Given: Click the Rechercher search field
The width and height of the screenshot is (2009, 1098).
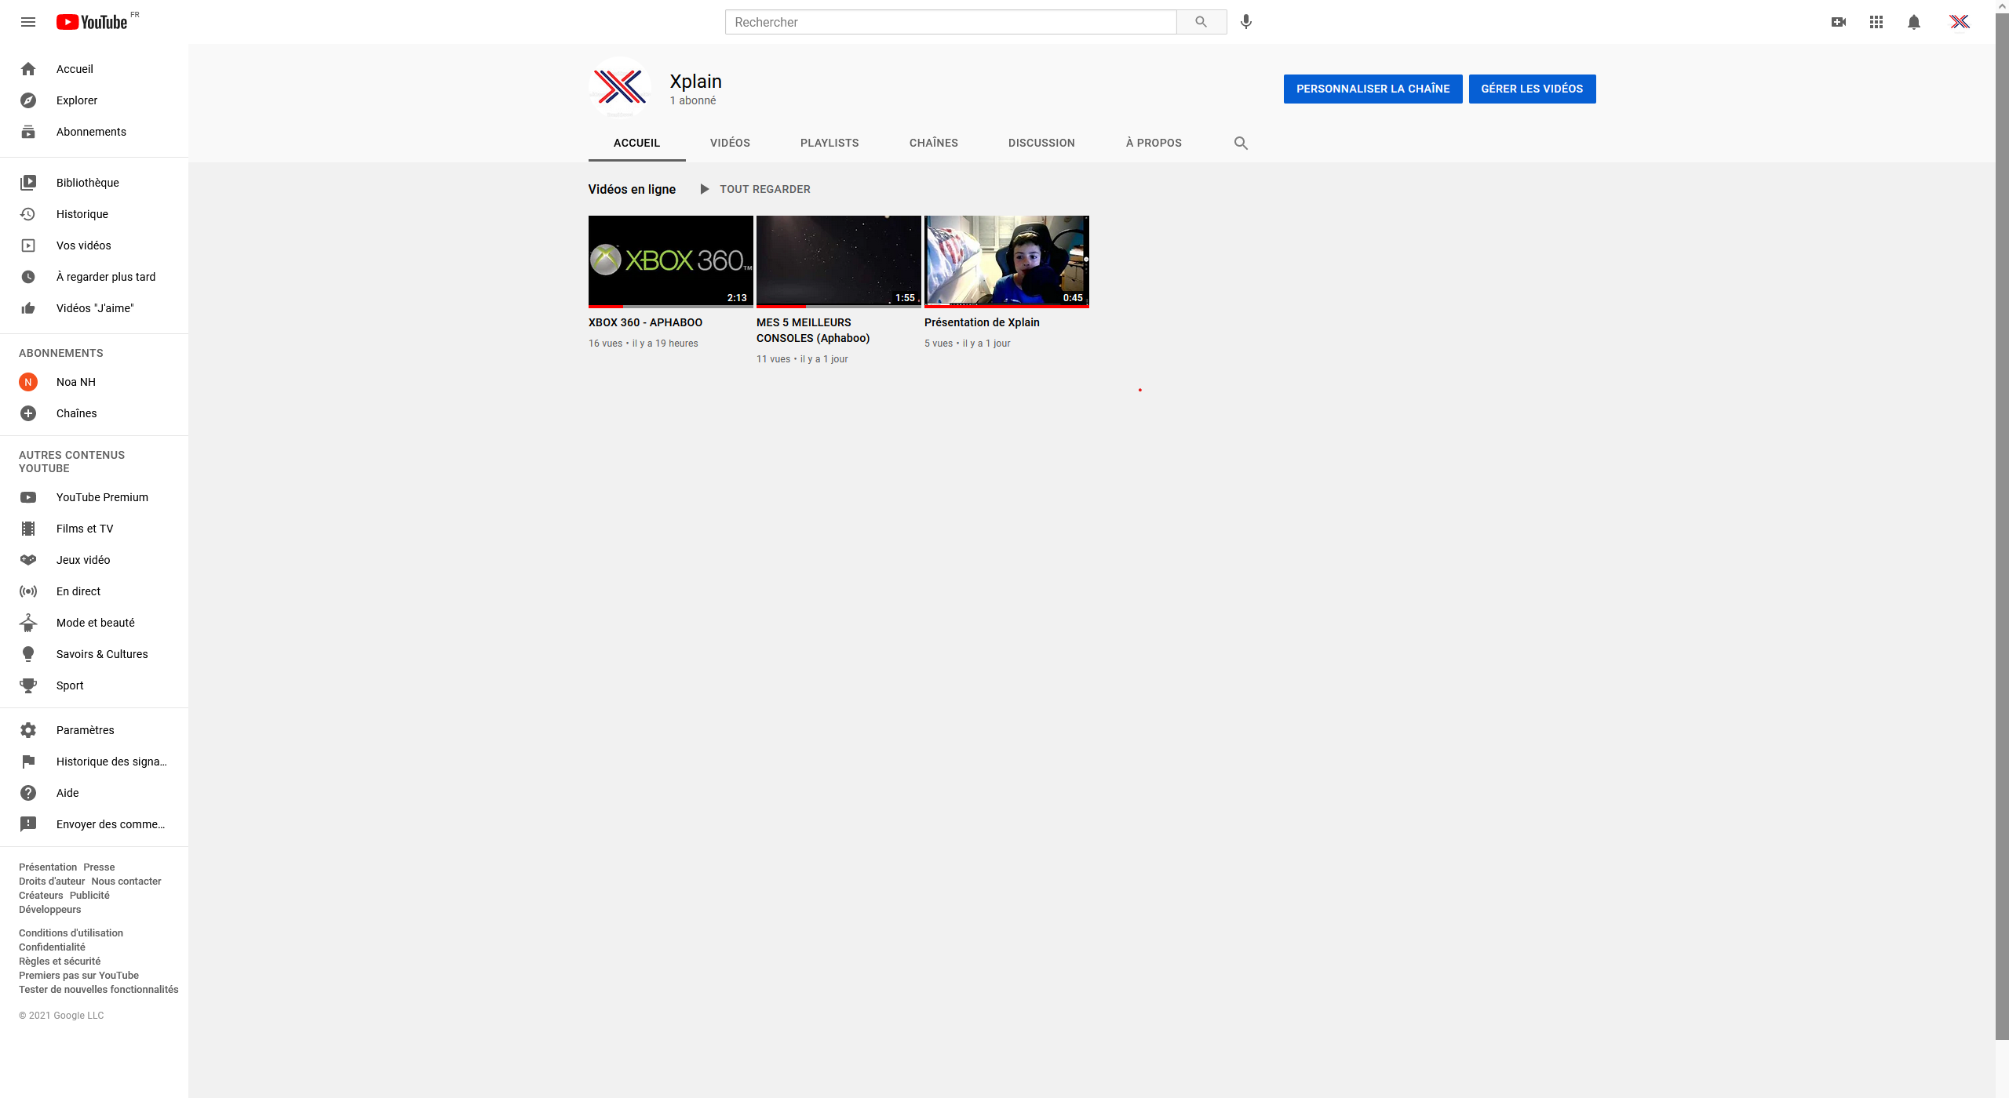Looking at the screenshot, I should click(x=950, y=22).
